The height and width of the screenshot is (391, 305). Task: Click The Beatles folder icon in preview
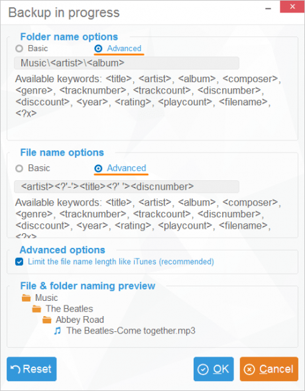coord(36,309)
